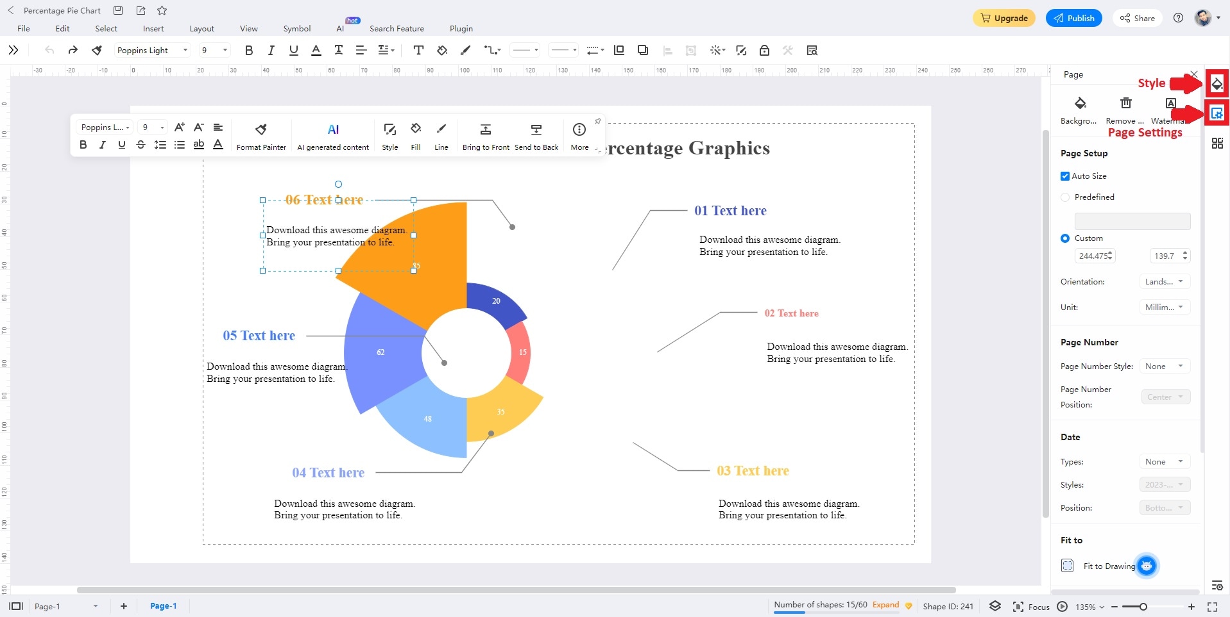The image size is (1230, 617).
Task: Expand left panel with double chevron
Action: click(x=13, y=50)
